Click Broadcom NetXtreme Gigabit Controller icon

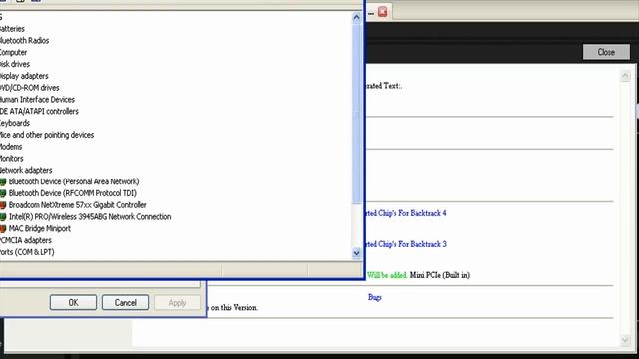[x=3, y=205]
